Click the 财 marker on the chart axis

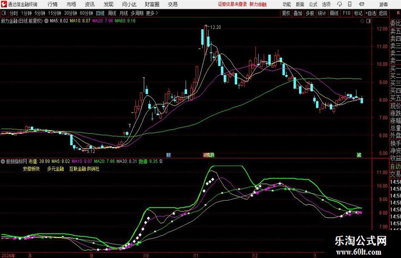(168, 155)
